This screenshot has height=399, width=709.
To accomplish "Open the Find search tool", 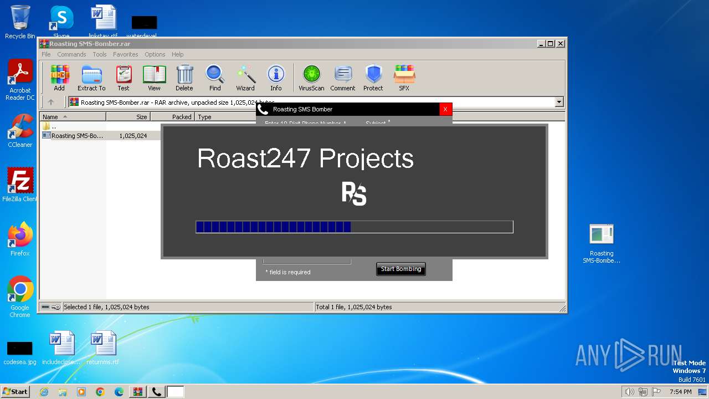I will click(x=215, y=78).
